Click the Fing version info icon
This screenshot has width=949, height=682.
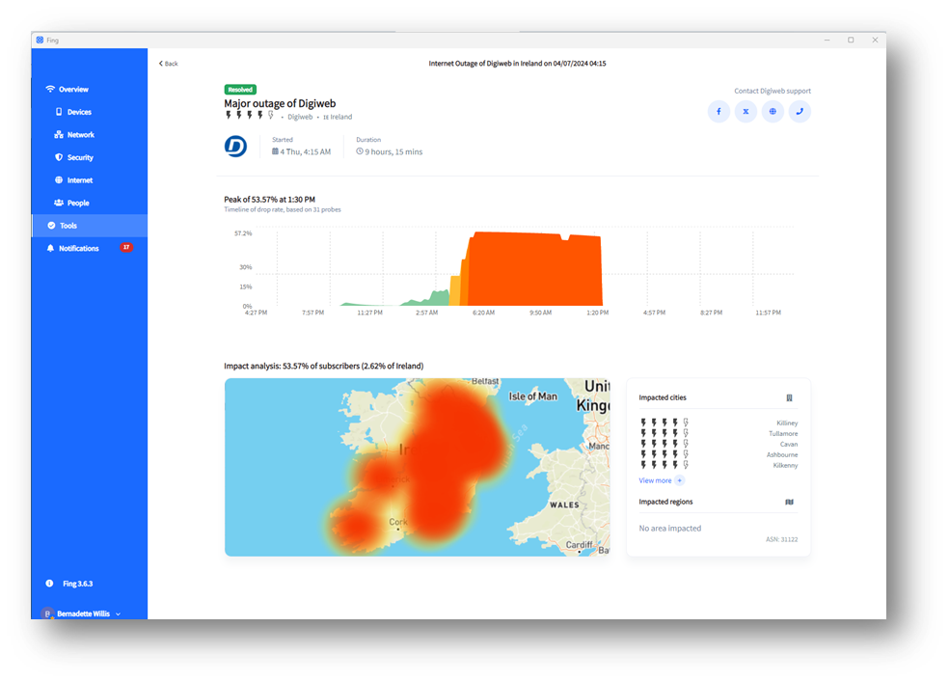pos(50,584)
